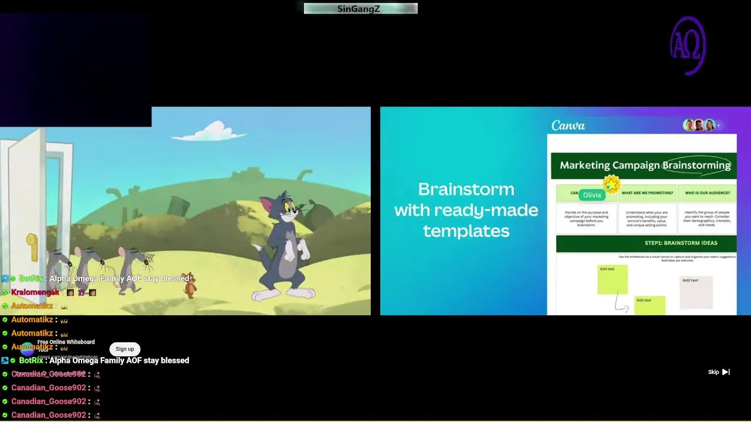Select the grey Add text sticky note
Screen dimensions: 751x422
696,292
